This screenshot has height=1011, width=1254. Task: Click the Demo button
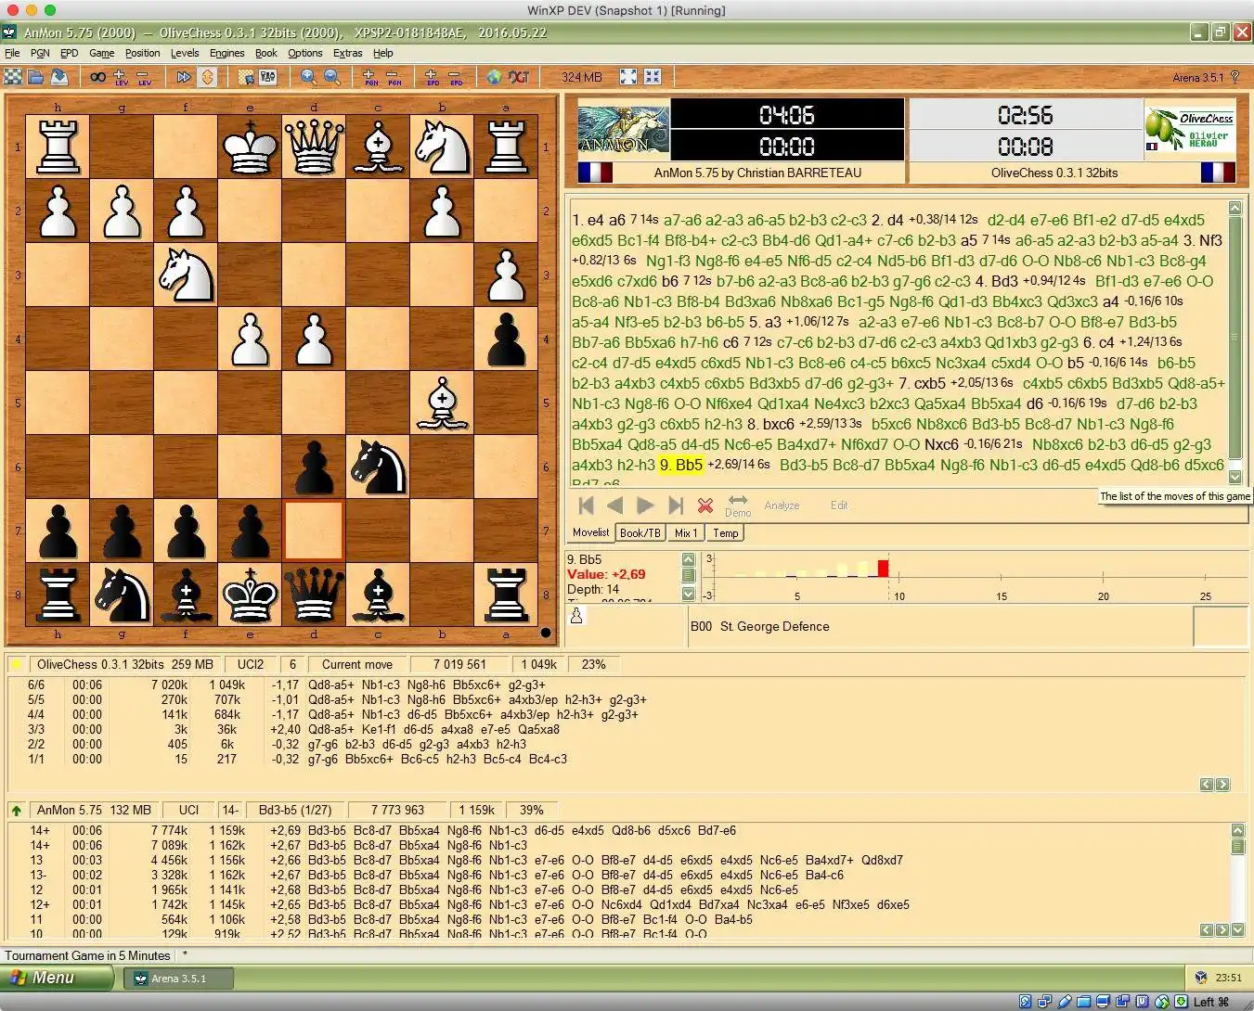(x=738, y=505)
